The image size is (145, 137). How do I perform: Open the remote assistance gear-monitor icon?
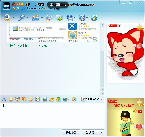pos(82,18)
